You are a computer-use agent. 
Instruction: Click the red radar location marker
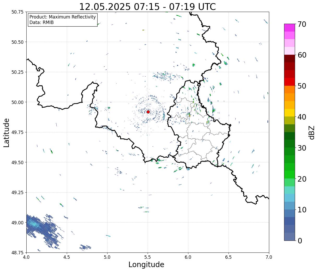click(x=148, y=112)
